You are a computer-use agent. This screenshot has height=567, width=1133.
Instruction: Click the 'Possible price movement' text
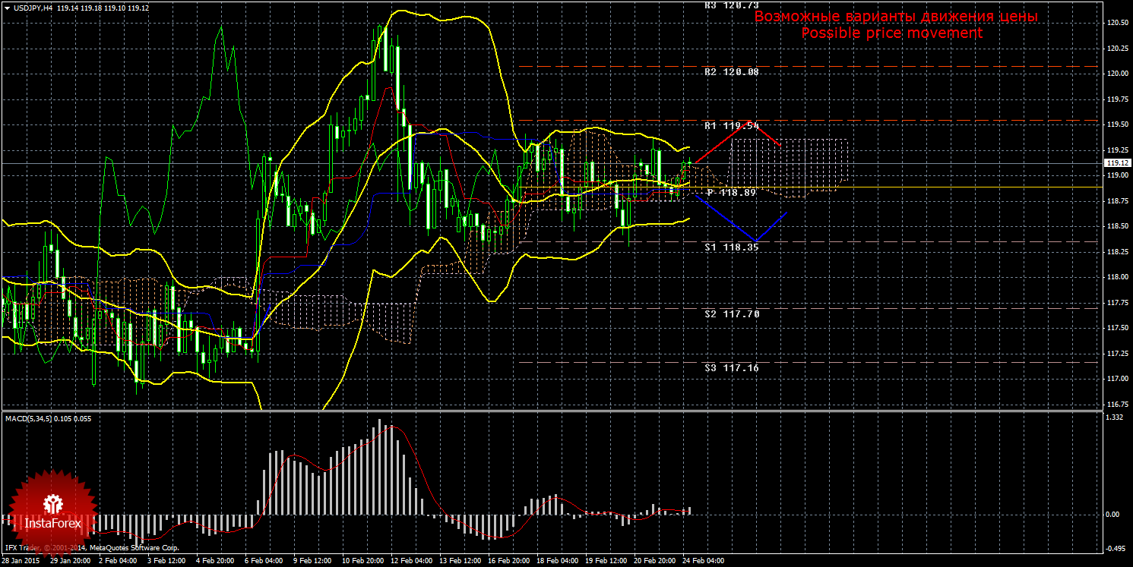891,33
